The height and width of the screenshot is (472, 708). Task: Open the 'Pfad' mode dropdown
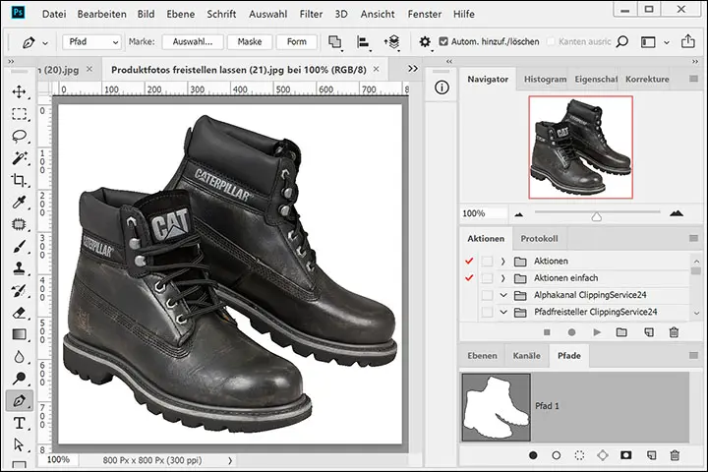pos(91,42)
